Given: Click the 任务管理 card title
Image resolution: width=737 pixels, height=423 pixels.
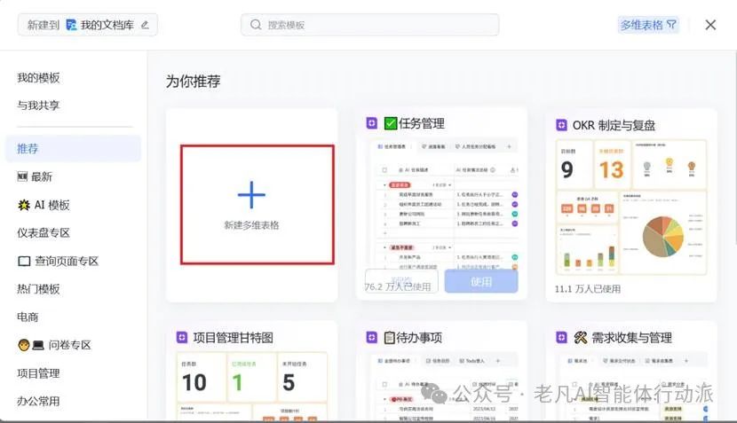Looking at the screenshot, I should [422, 123].
